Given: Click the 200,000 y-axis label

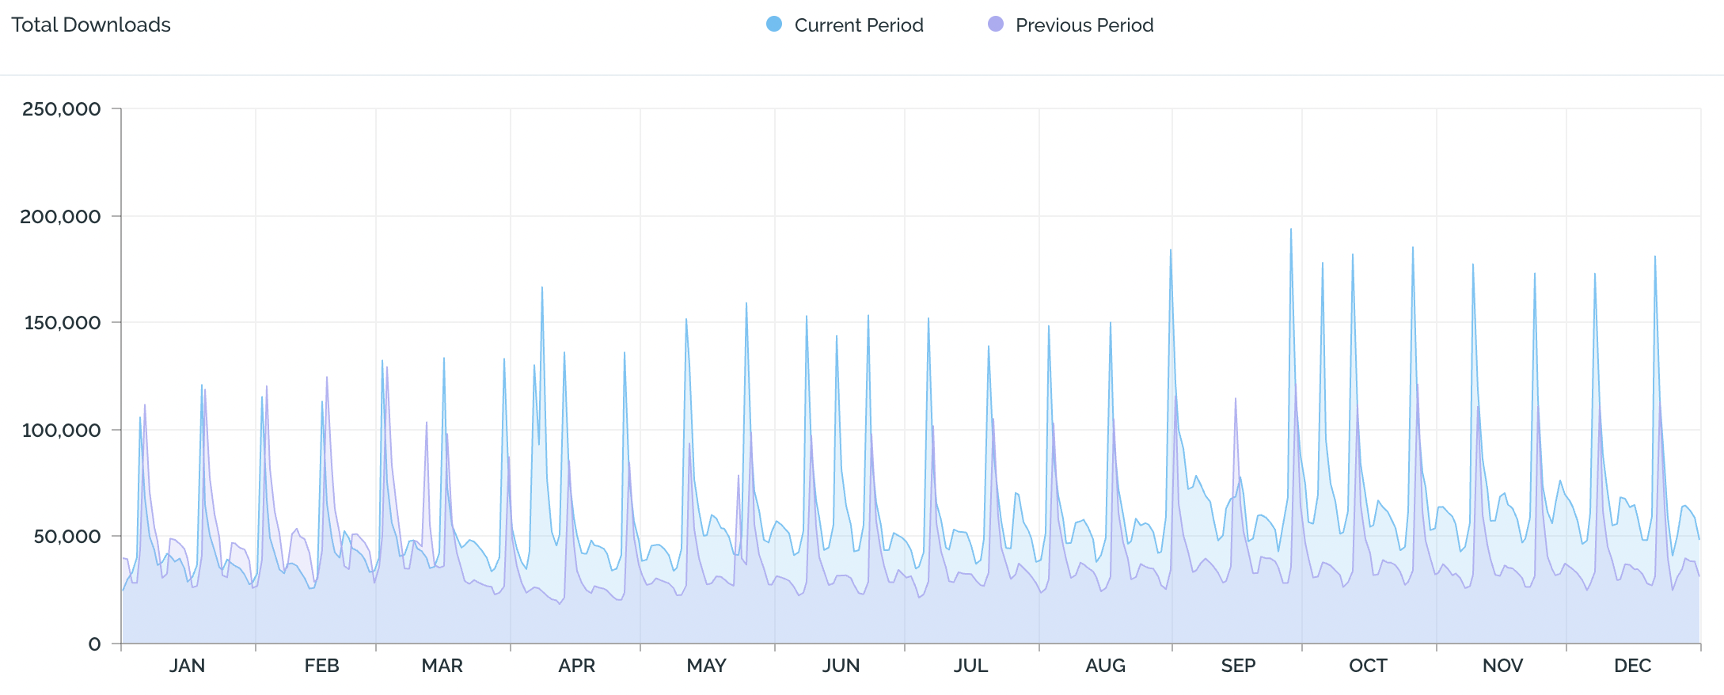Looking at the screenshot, I should click(61, 217).
